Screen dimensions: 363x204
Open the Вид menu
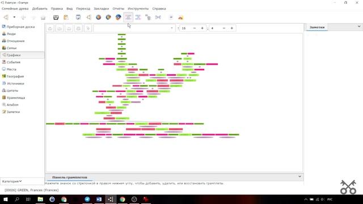pos(69,8)
